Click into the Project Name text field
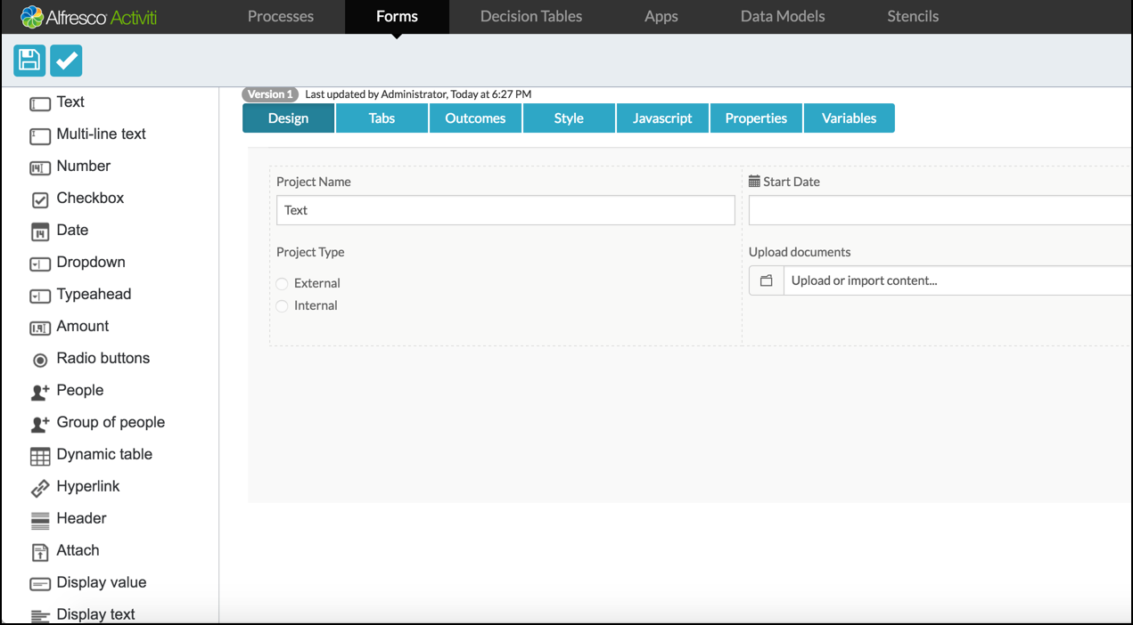1133x625 pixels. [x=505, y=211]
